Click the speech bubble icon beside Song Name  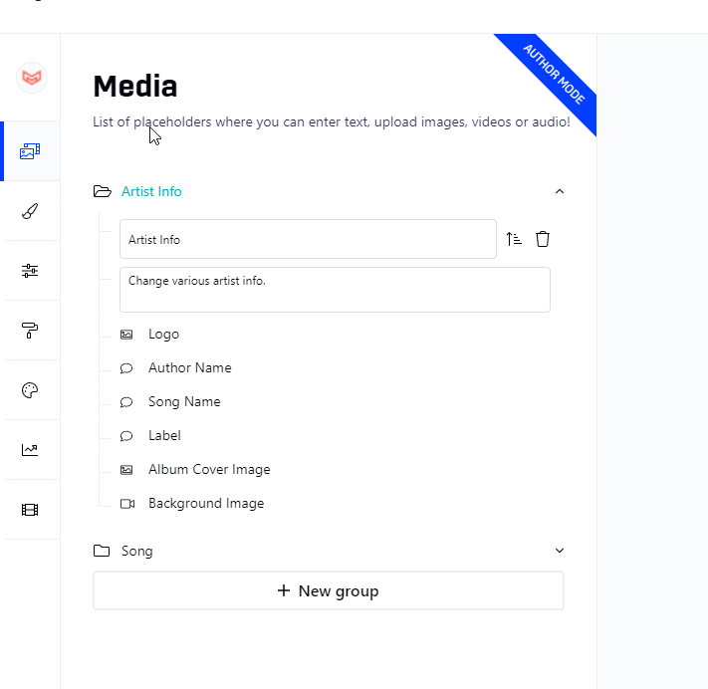[126, 402]
